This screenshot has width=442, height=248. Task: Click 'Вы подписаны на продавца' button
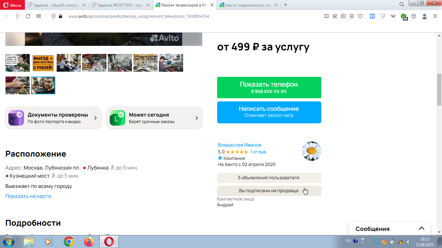(x=269, y=191)
